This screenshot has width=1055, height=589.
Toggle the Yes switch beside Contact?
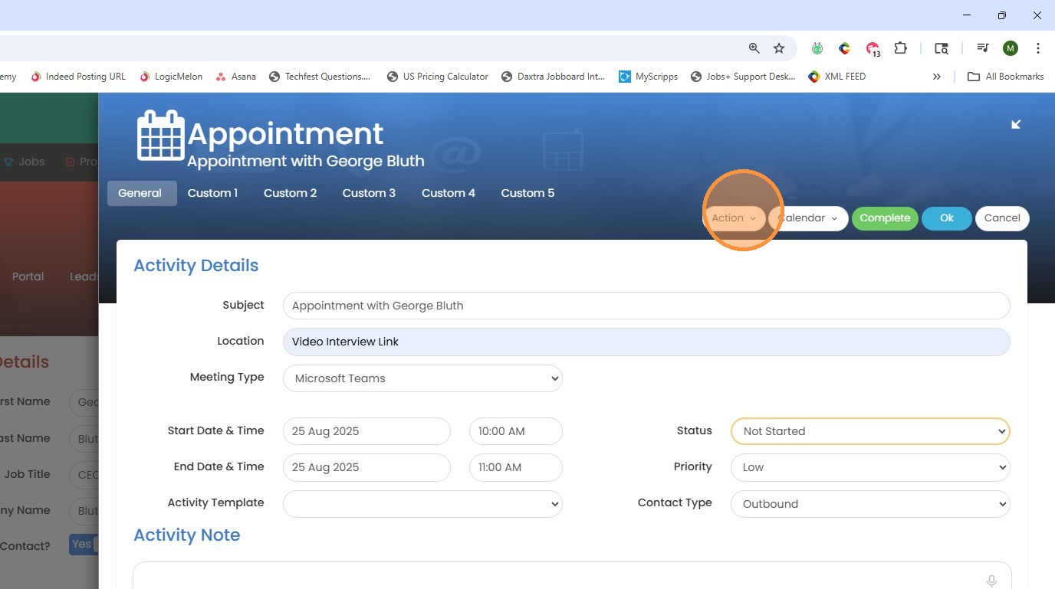click(x=83, y=545)
